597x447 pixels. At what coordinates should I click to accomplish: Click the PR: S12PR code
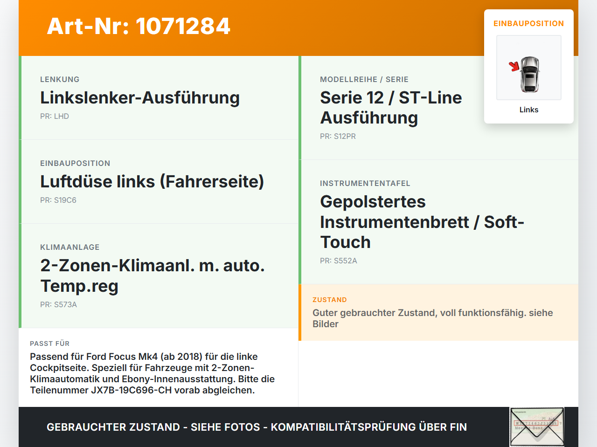coord(338,136)
